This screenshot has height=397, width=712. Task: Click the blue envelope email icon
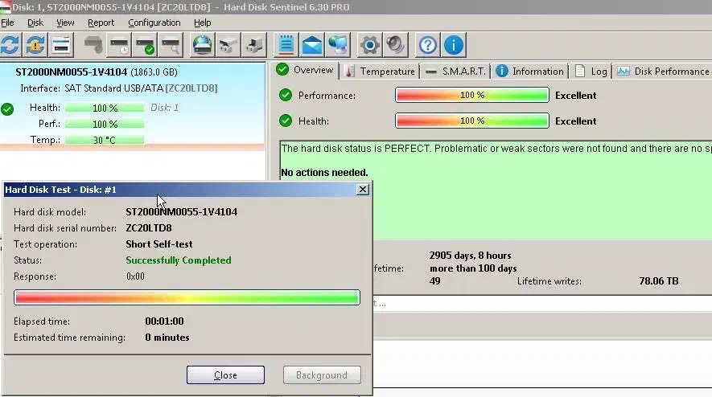coord(311,44)
